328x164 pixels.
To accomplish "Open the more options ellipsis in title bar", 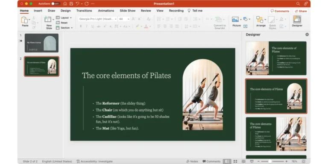I will coord(93,4).
